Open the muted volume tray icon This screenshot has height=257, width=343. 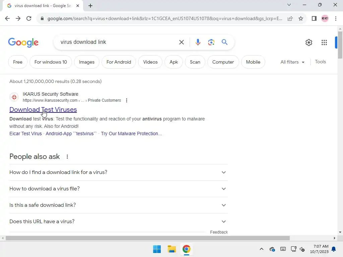tap(302, 249)
